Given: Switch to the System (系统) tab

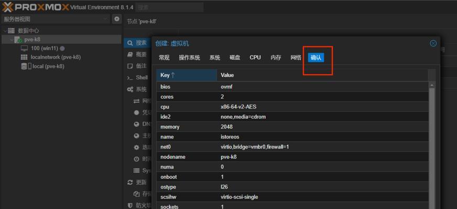Looking at the screenshot, I should [215, 57].
